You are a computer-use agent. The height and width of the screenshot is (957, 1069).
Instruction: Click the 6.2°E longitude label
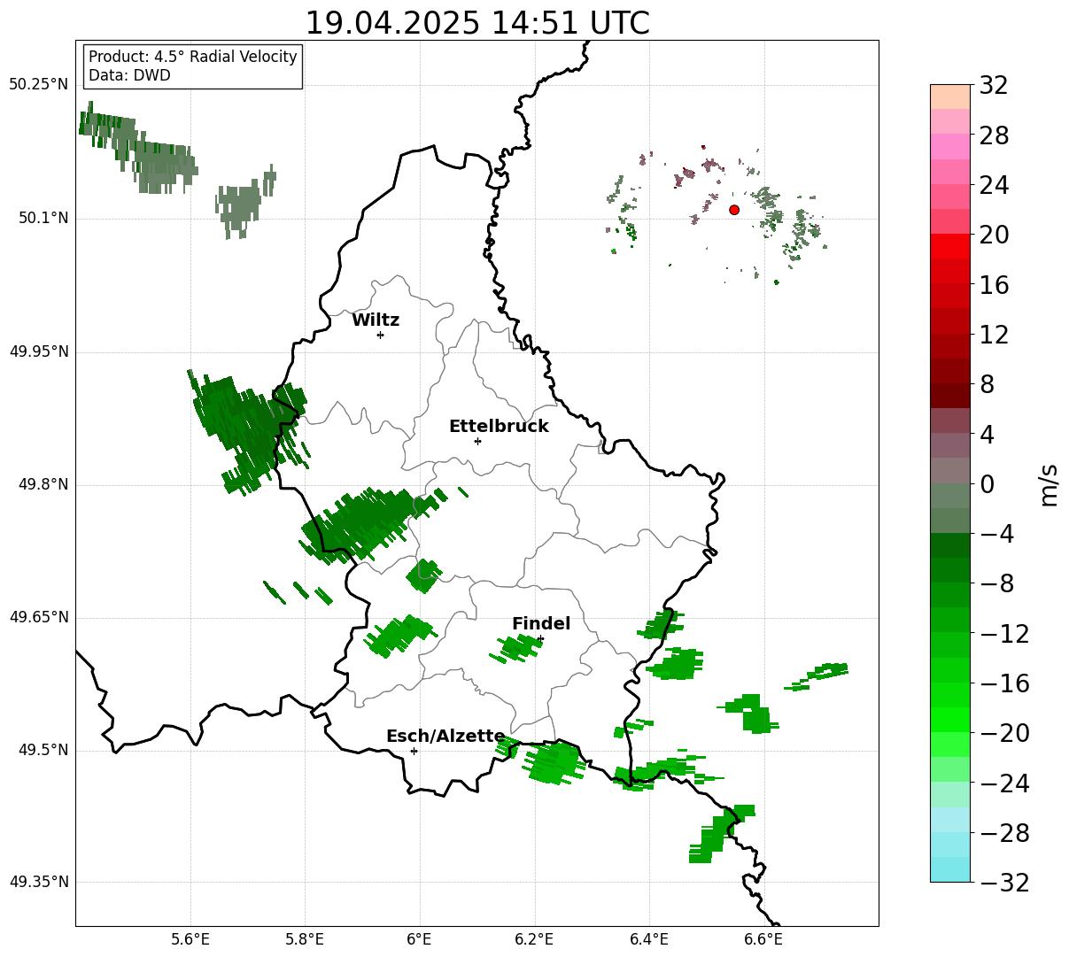[535, 939]
